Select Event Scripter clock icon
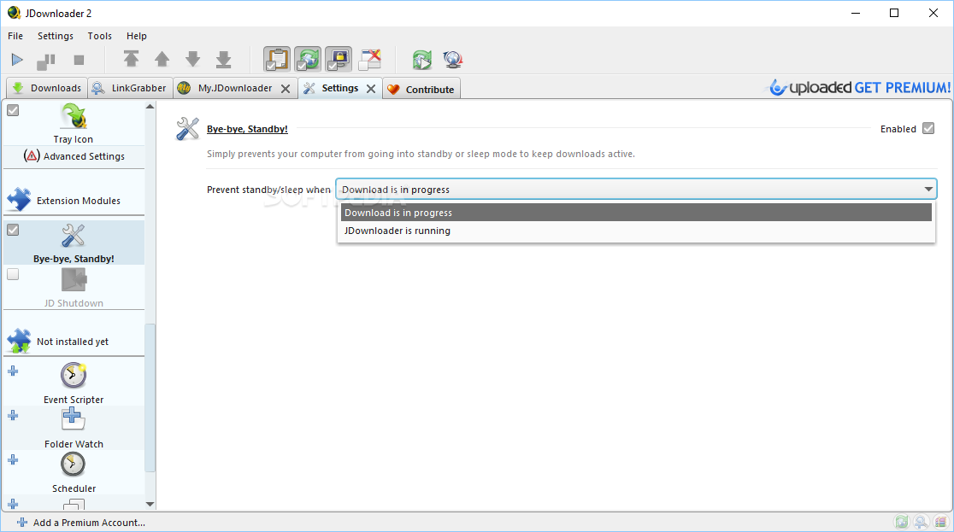954x532 pixels. [x=73, y=375]
